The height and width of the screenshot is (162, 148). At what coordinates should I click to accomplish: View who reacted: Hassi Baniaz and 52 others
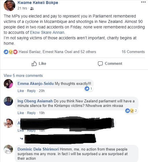57,52
